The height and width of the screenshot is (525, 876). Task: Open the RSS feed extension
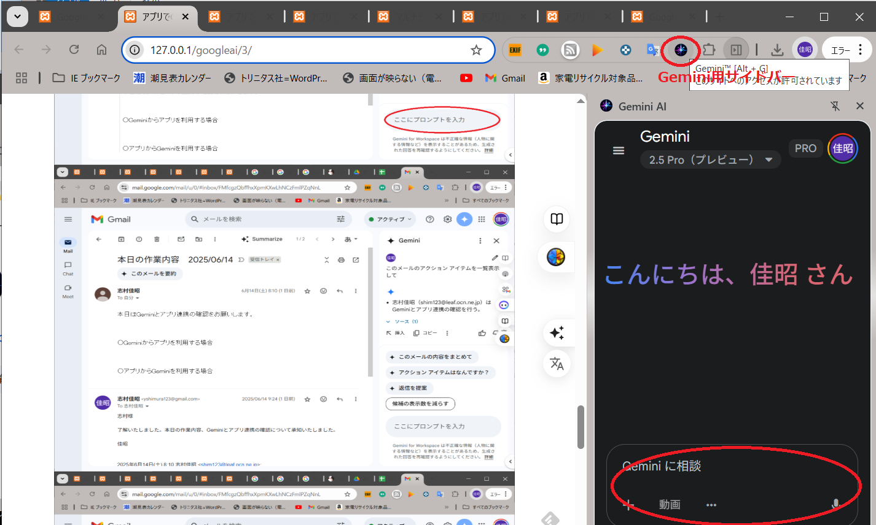pos(570,50)
